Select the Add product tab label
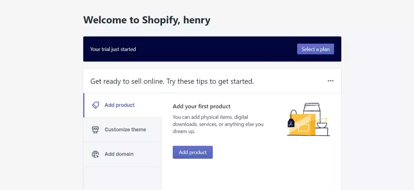Image resolution: width=414 pixels, height=190 pixels. tap(119, 105)
